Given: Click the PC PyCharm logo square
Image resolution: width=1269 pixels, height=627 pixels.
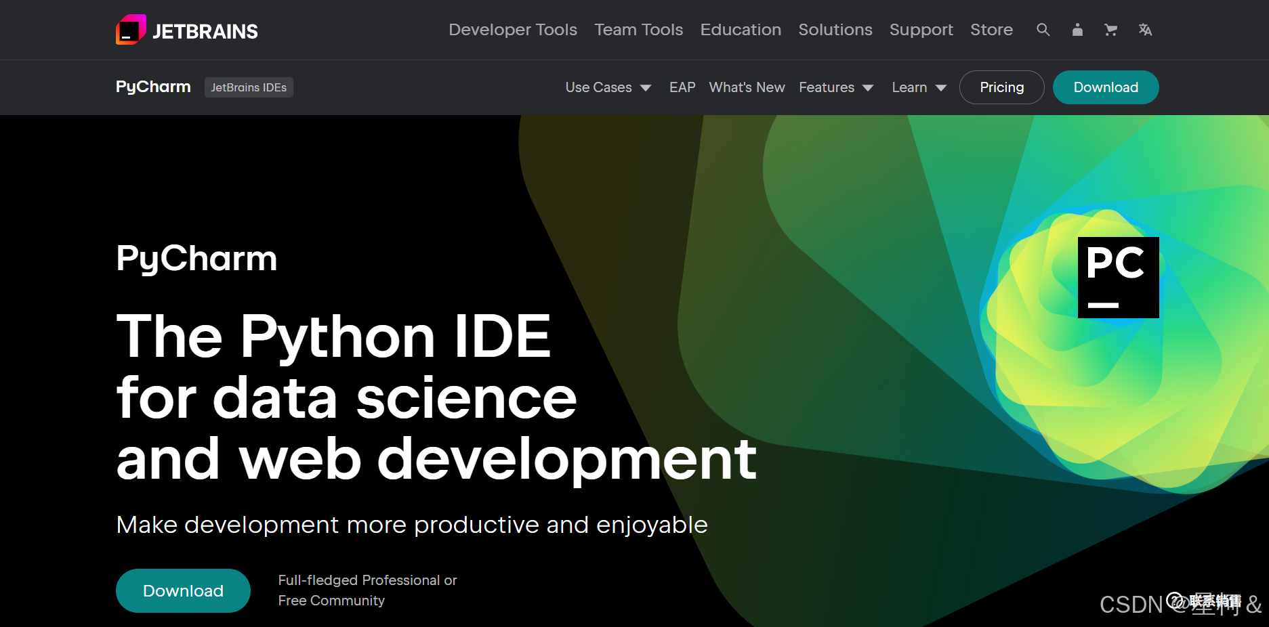Looking at the screenshot, I should pos(1118,278).
